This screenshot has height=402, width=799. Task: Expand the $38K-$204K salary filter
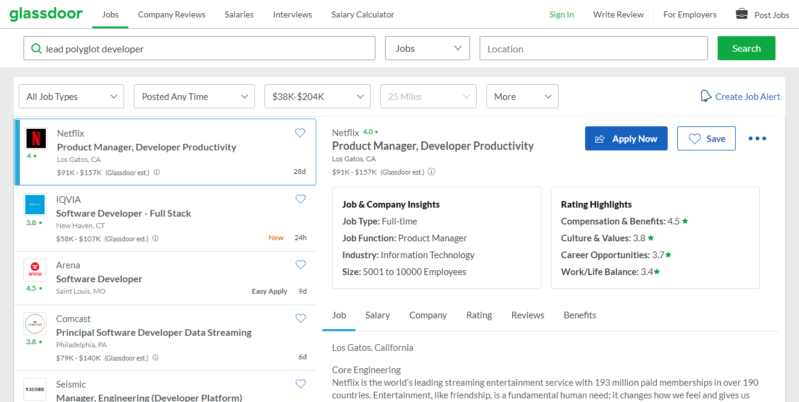(318, 96)
